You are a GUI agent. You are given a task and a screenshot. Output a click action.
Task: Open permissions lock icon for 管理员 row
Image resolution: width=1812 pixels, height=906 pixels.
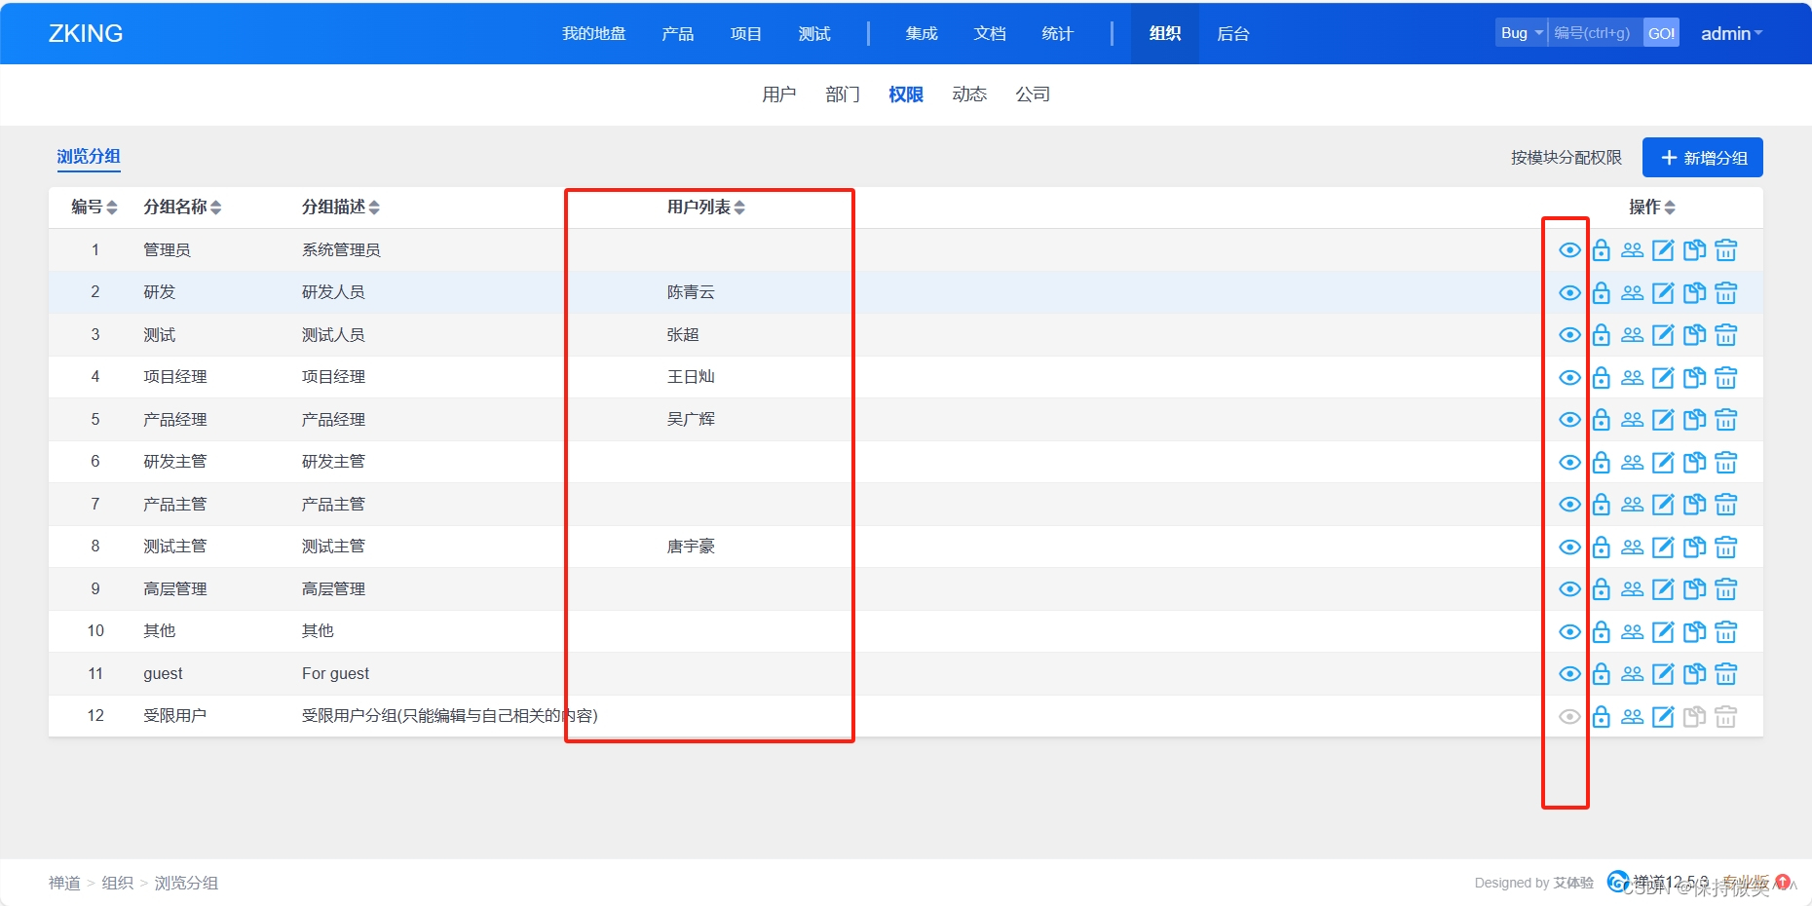click(1601, 250)
